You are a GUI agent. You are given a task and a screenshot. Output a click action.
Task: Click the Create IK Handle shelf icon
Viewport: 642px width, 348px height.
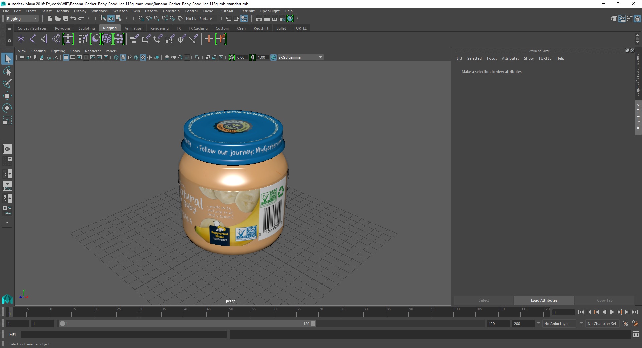coord(44,39)
